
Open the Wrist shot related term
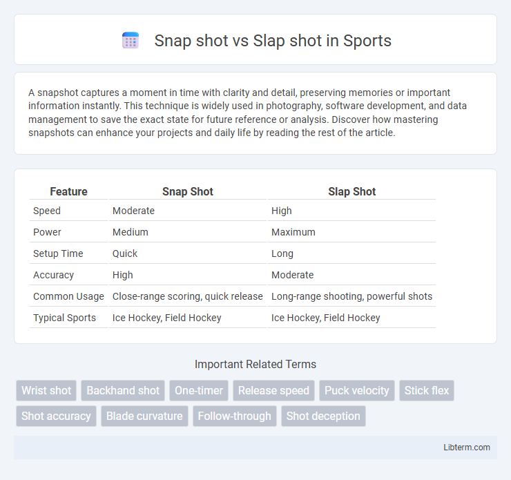point(46,390)
